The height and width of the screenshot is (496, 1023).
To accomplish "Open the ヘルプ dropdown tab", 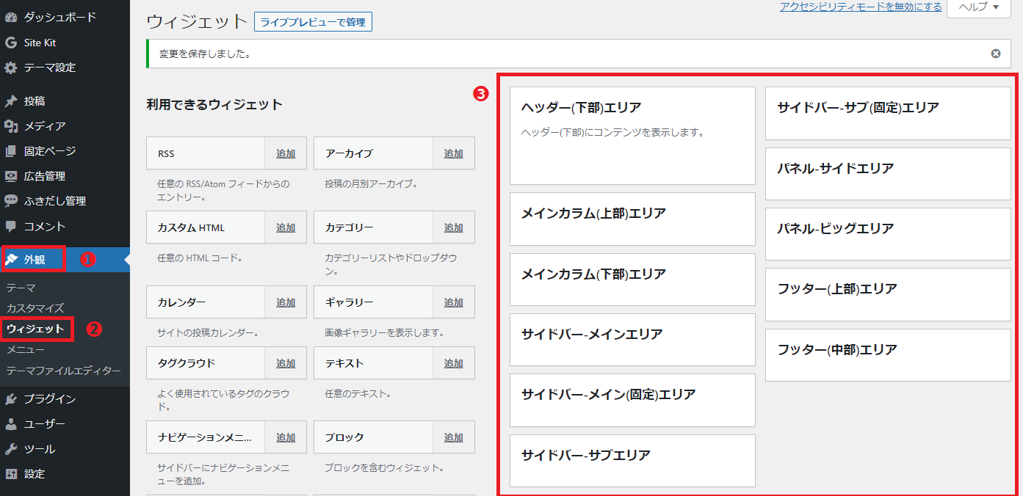I will 979,7.
